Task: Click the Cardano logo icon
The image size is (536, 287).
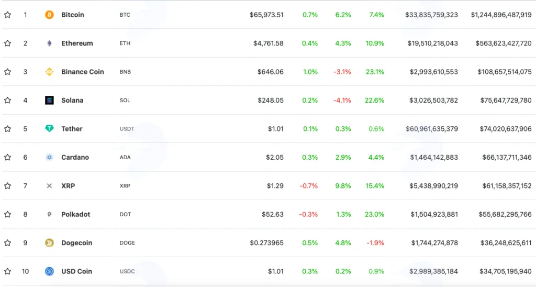Action: [49, 157]
